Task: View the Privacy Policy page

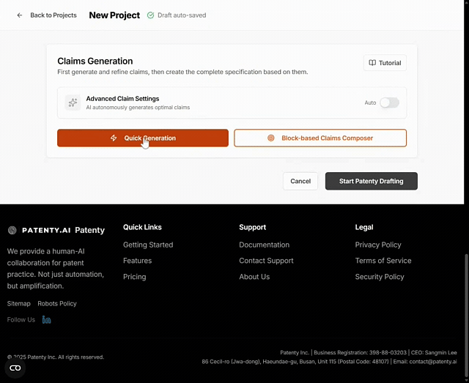Action: 378,245
